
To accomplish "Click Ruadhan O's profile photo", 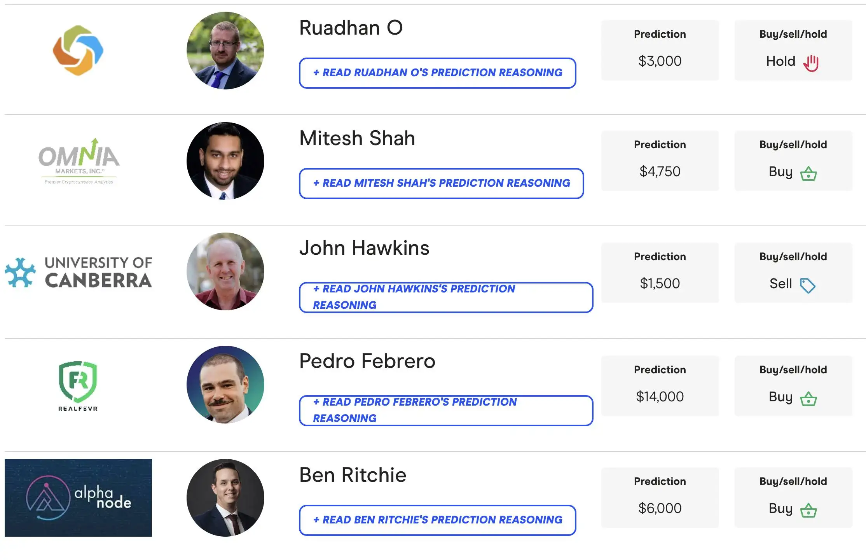I will [x=225, y=51].
